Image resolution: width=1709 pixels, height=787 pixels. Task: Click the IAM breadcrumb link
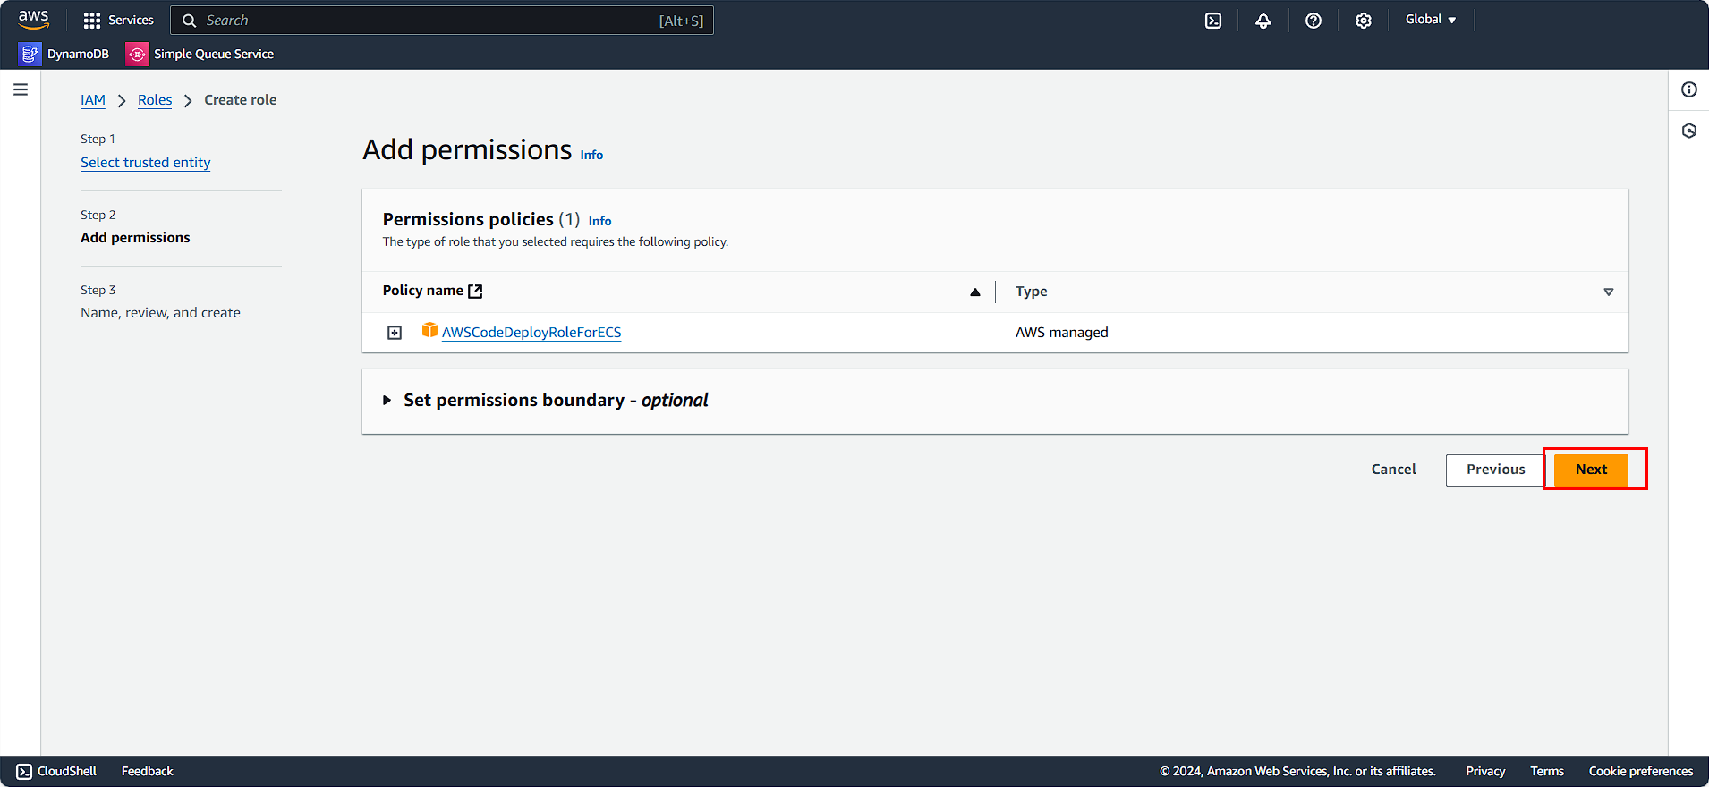(x=93, y=100)
